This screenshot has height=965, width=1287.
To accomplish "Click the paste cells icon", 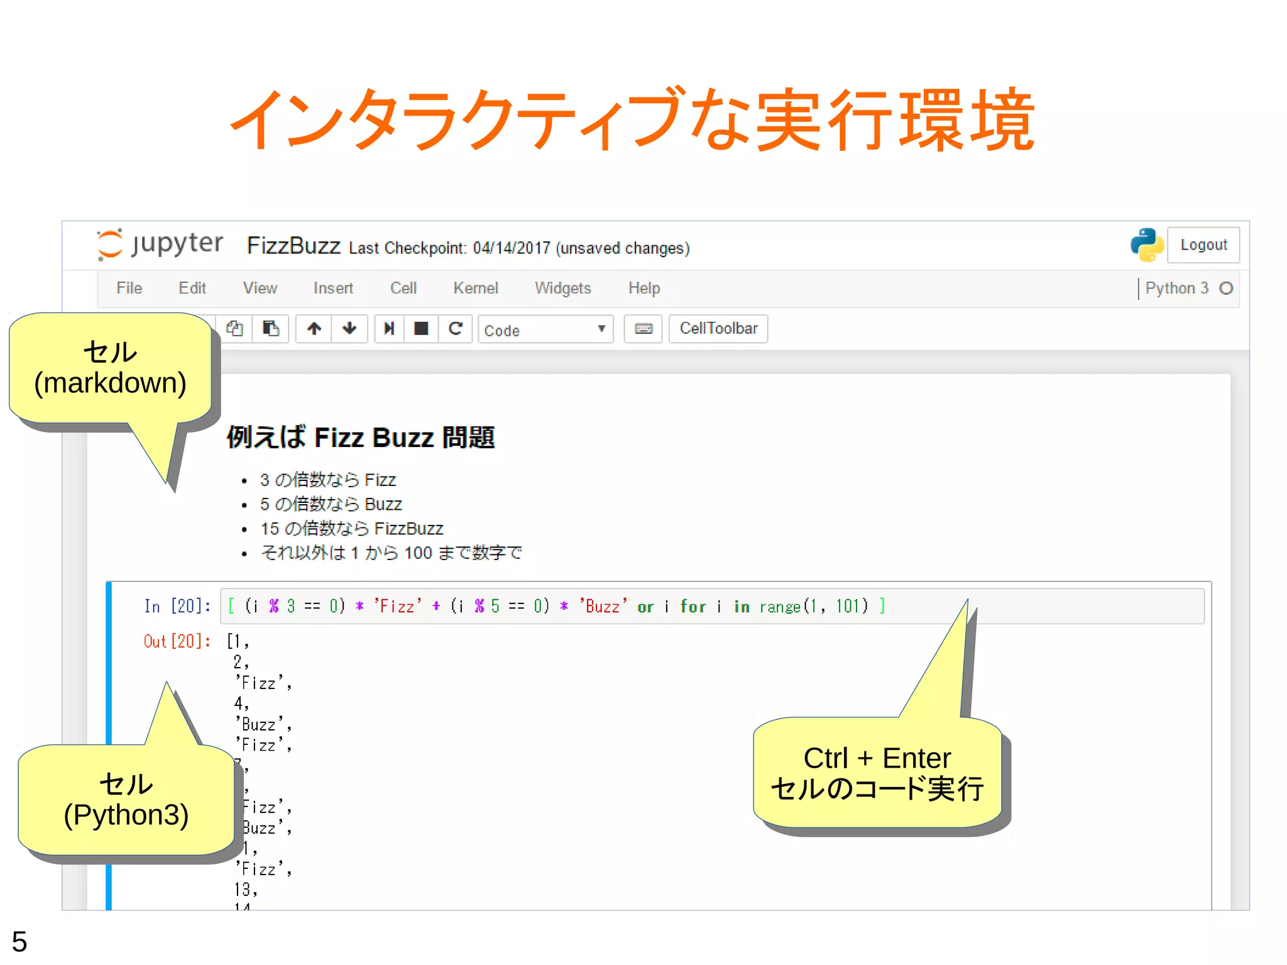I will (x=271, y=329).
